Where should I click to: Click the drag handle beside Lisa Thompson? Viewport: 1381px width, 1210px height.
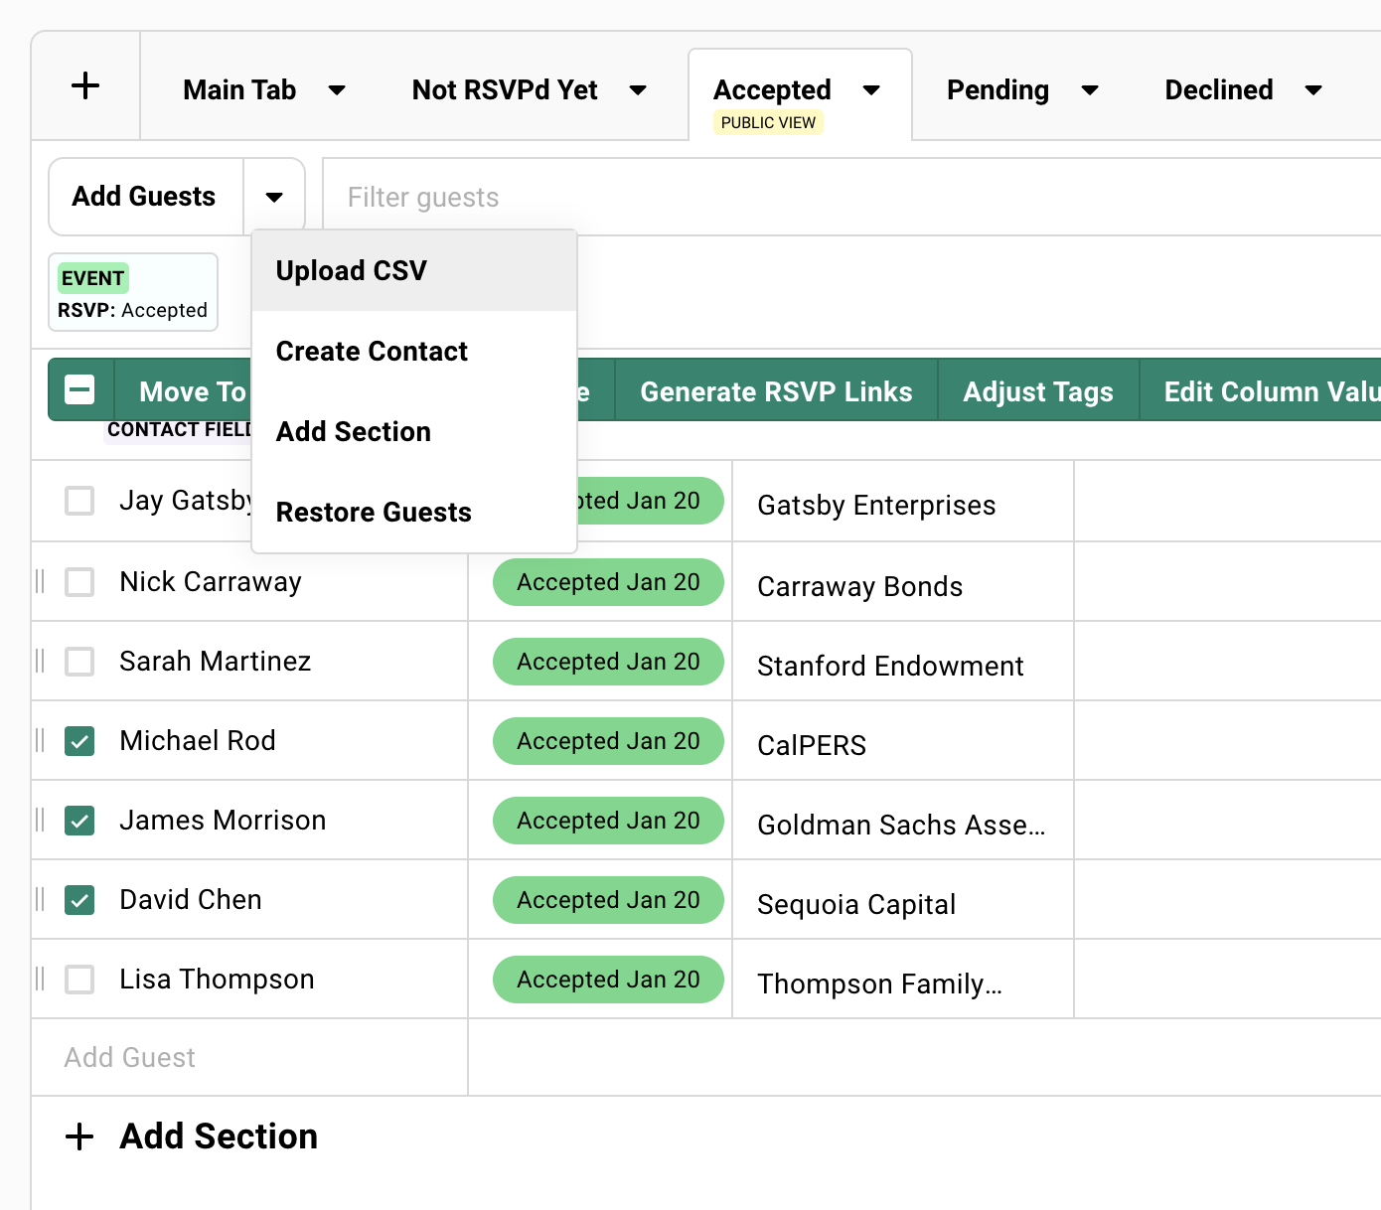40,979
